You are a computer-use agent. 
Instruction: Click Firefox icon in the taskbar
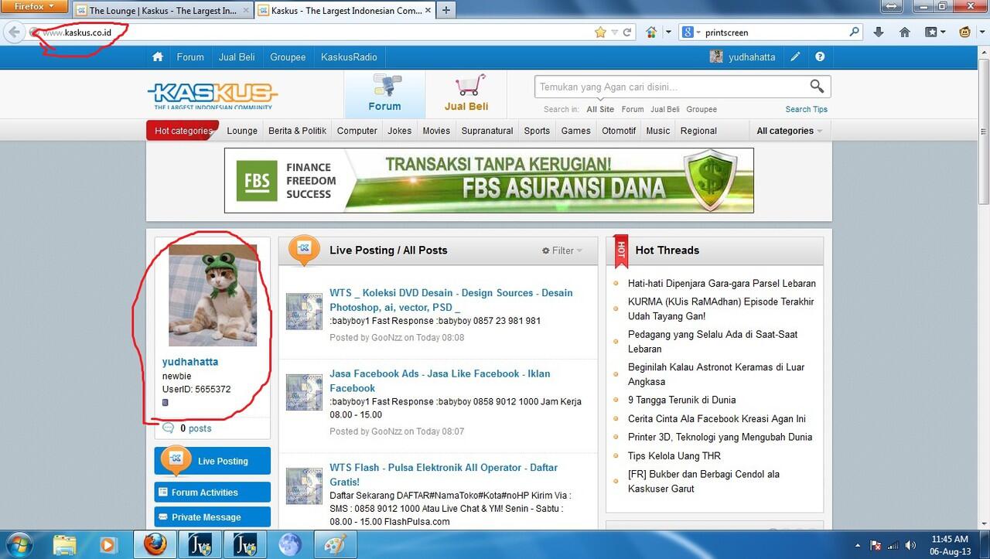coord(154,544)
